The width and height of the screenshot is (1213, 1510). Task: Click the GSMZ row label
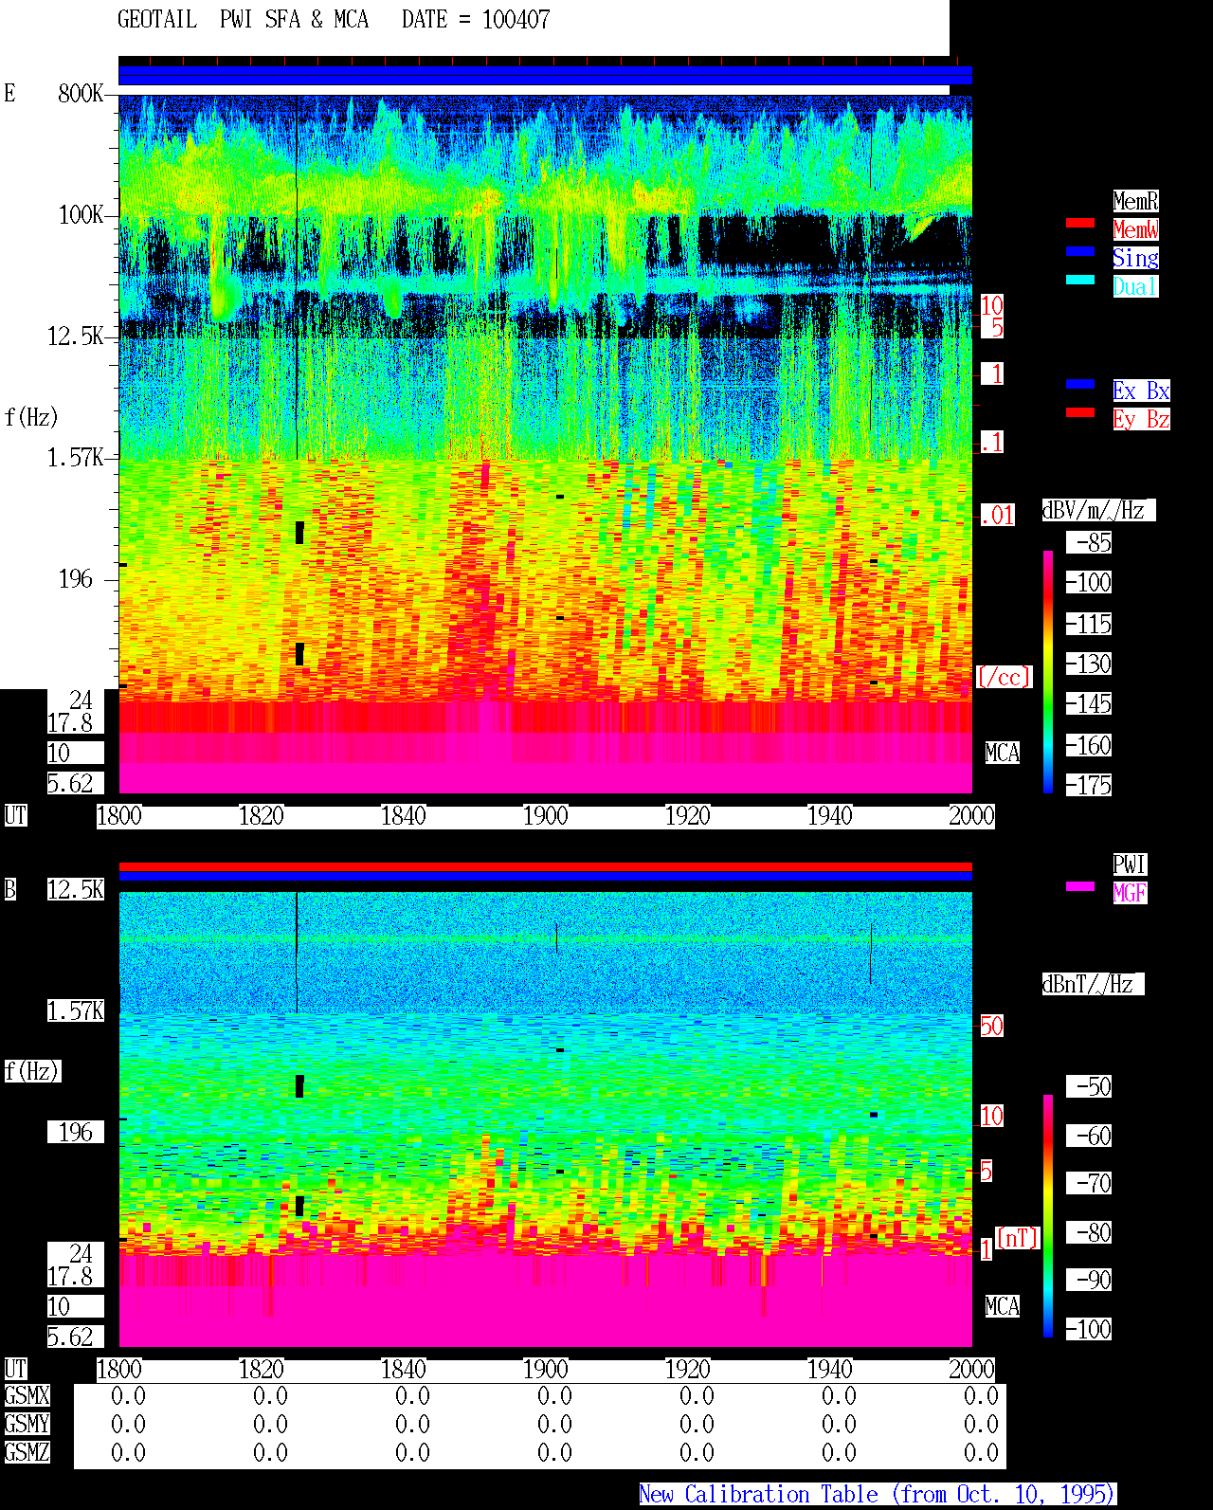[27, 1452]
